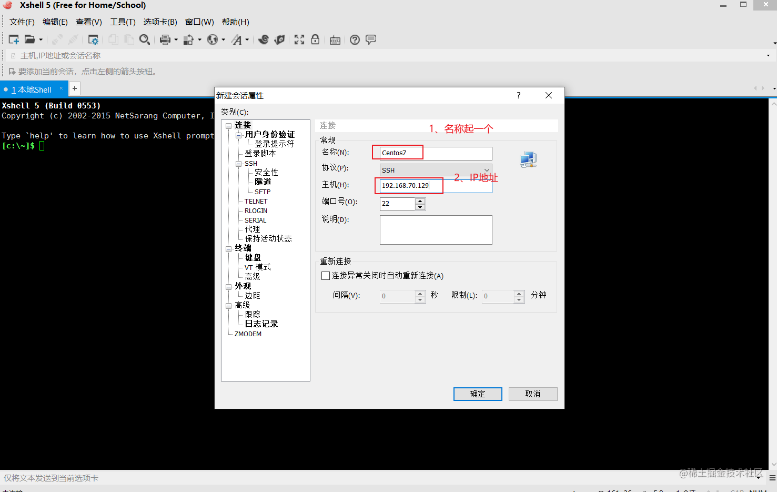Open the send-text bar menu icon
The width and height of the screenshot is (777, 492).
(772, 478)
